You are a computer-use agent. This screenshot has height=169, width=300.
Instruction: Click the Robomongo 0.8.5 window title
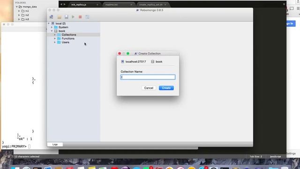[x=151, y=10]
